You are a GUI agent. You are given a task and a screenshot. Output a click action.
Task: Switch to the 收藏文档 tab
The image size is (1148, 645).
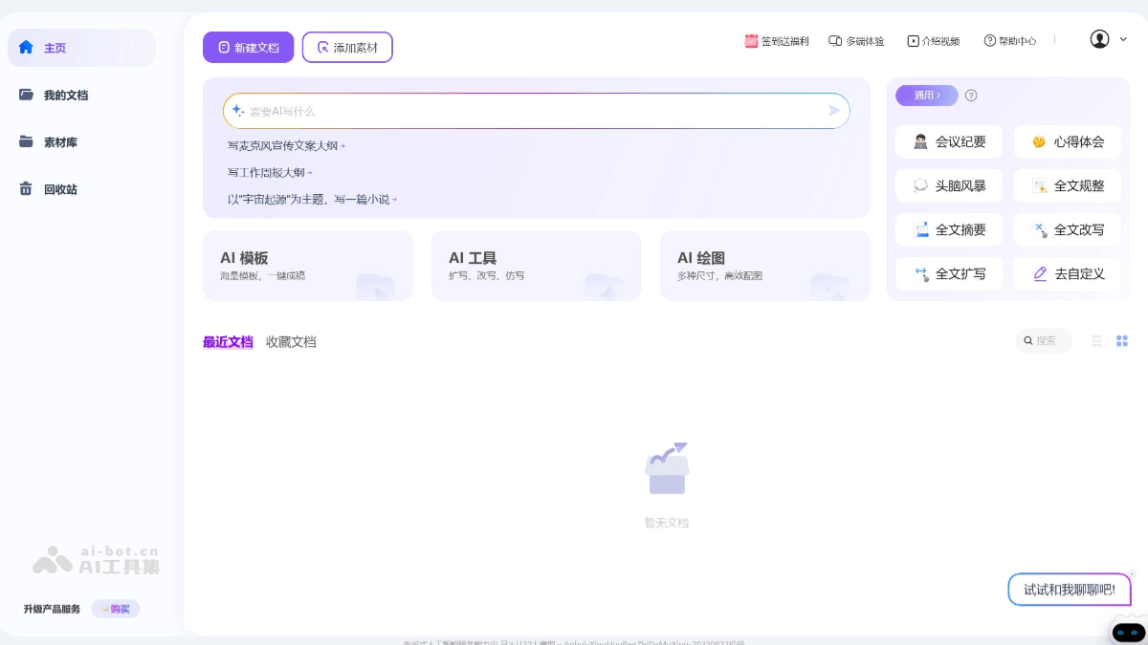click(x=291, y=341)
